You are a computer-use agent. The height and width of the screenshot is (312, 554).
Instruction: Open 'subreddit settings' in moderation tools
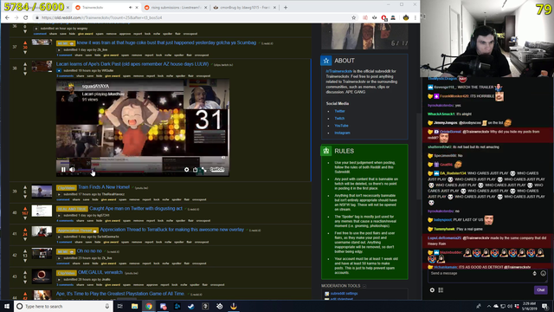345,294
